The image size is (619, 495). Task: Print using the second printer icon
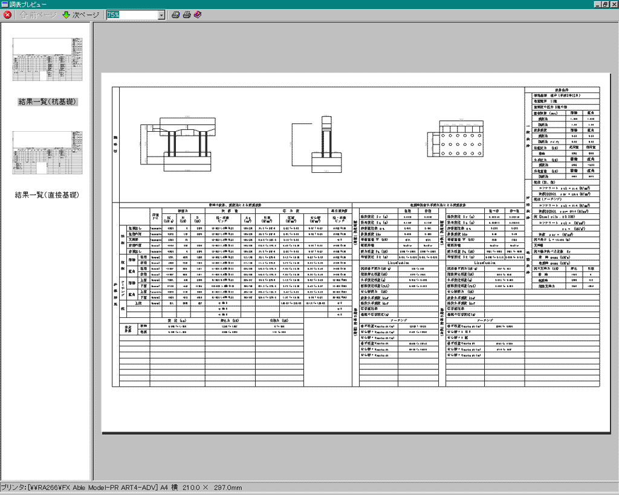point(187,15)
